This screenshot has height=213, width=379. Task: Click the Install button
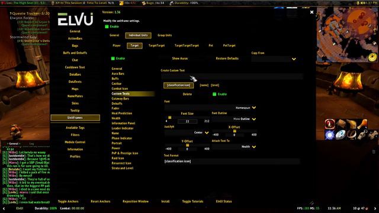165,201
